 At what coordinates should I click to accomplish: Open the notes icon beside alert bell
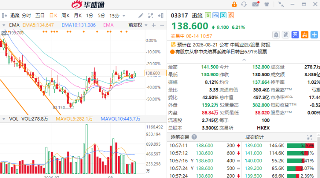point(285,35)
